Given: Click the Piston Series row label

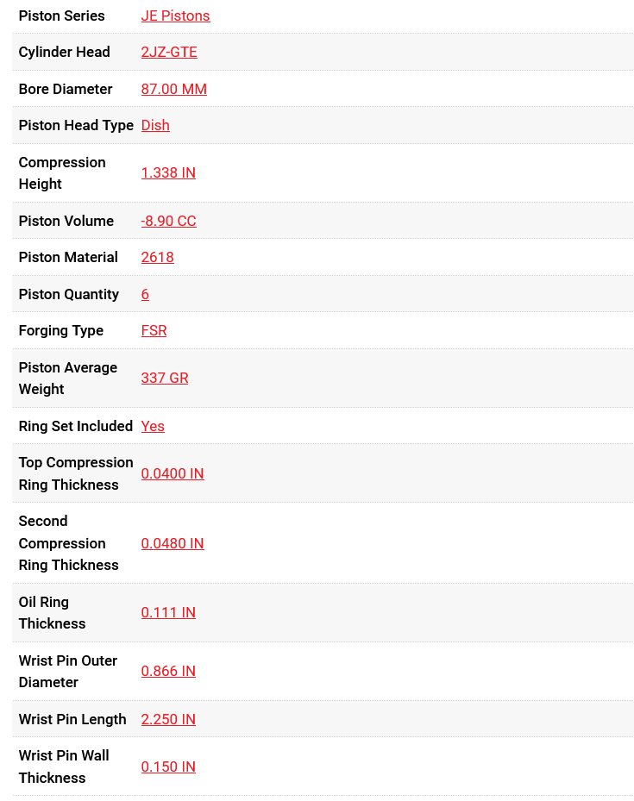Looking at the screenshot, I should (61, 16).
